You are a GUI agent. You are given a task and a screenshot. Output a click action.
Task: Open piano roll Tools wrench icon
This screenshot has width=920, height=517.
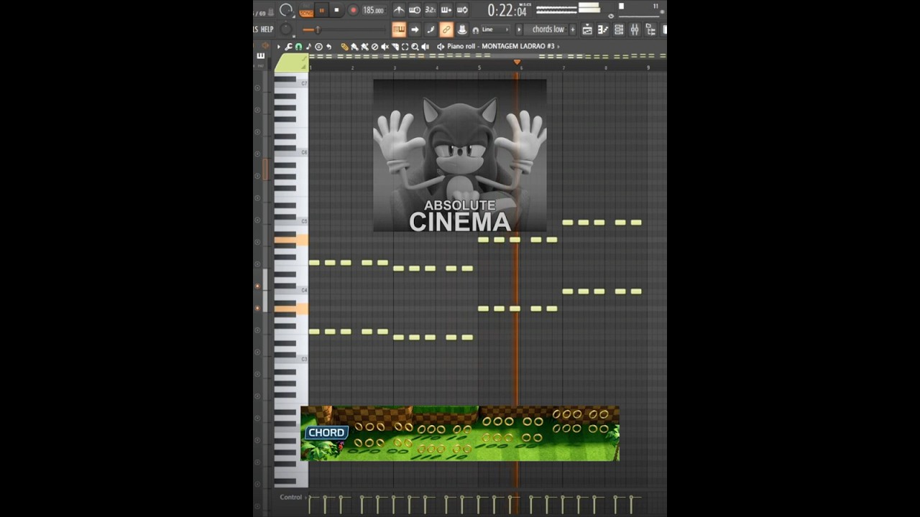coord(288,47)
